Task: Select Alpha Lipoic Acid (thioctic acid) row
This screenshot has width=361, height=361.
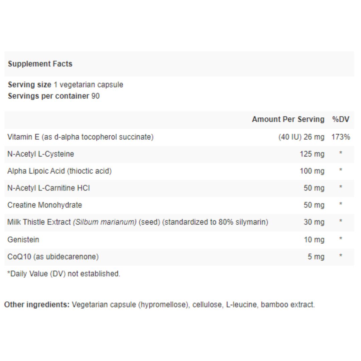Action: (x=179, y=171)
